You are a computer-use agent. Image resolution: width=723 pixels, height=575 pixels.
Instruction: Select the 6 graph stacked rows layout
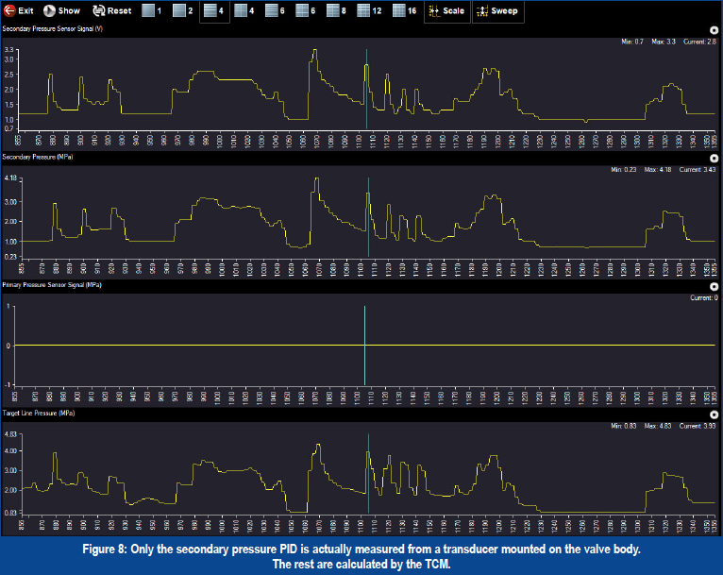(276, 10)
